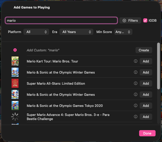Viewport: 162px width, 142px height.
Task: Click the search field containing mario
Action: point(61,20)
